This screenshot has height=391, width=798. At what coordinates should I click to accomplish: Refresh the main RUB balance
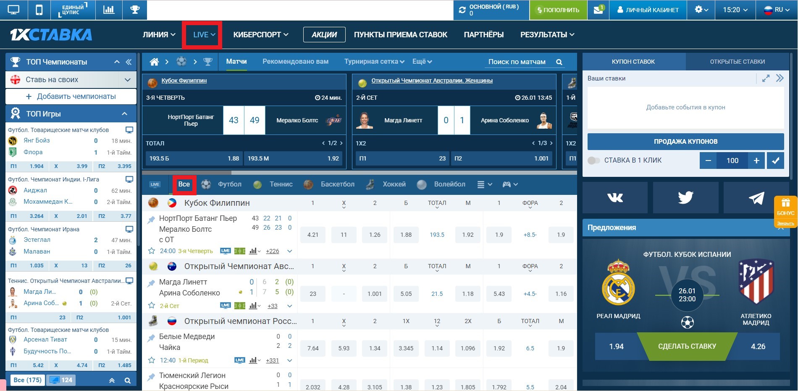462,10
